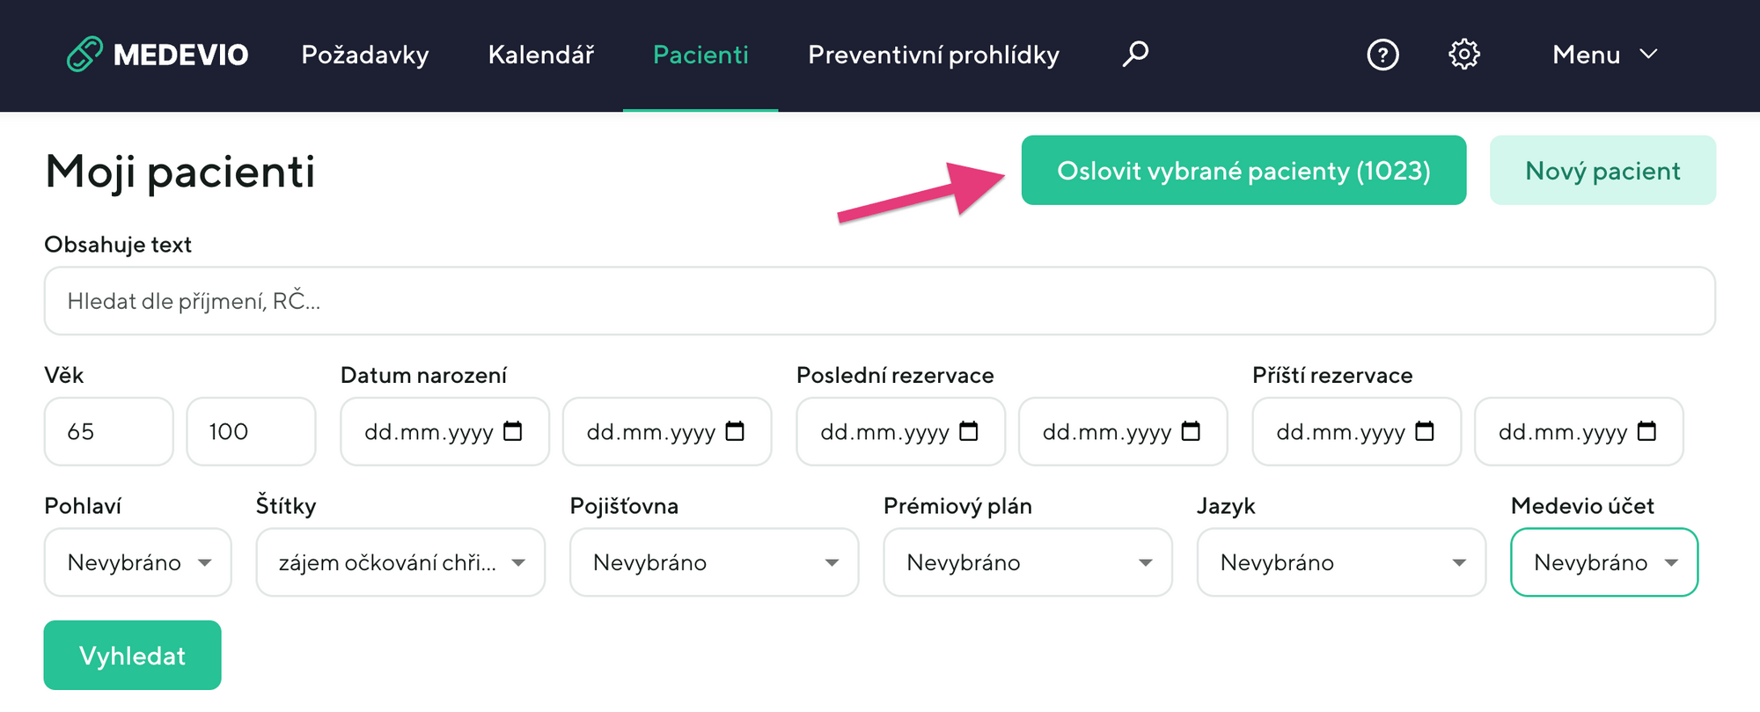Image resolution: width=1760 pixels, height=712 pixels.
Task: Open settings gear icon
Action: click(1463, 55)
